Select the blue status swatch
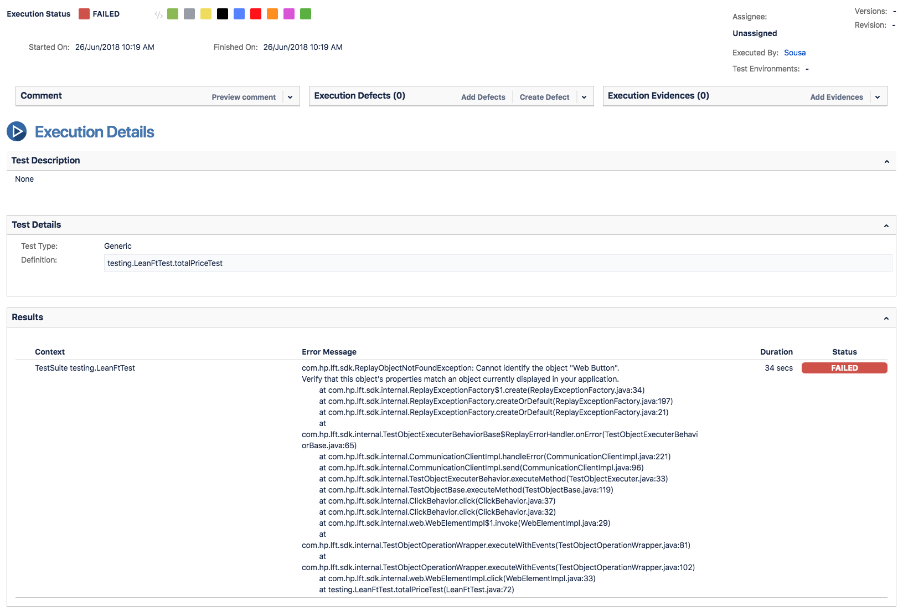This screenshot has height=615, width=903. tap(239, 14)
